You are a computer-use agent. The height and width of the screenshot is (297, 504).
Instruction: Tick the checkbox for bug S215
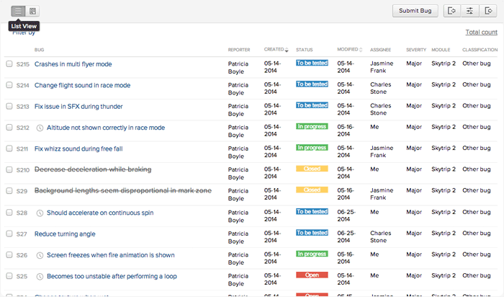tap(9, 64)
